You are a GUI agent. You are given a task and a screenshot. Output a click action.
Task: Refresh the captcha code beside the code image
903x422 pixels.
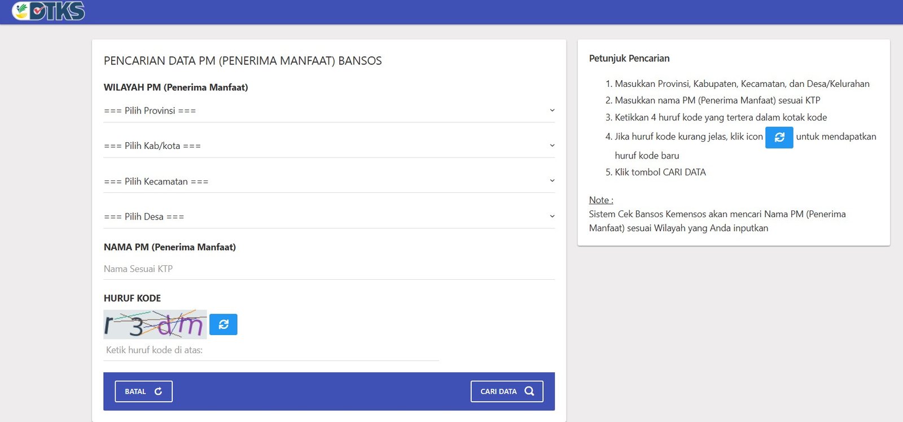coord(223,324)
